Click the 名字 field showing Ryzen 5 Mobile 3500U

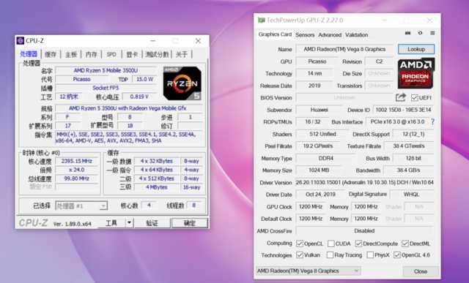[x=106, y=70]
